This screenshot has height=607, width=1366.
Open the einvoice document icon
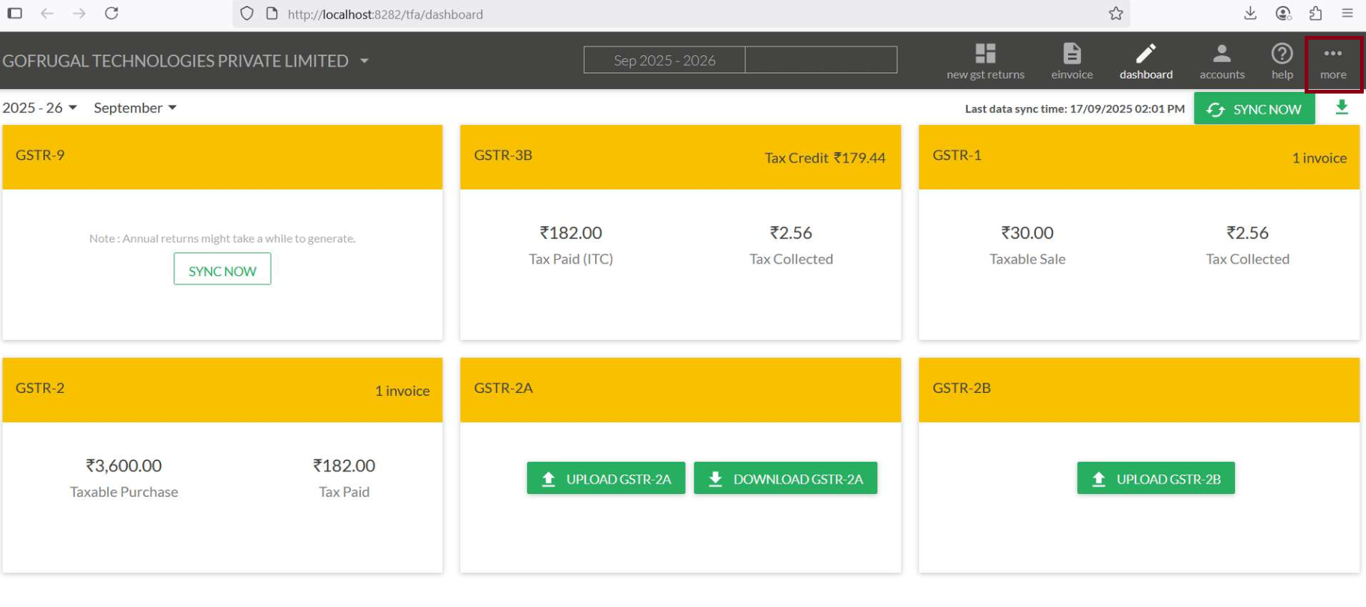pyautogui.click(x=1072, y=55)
